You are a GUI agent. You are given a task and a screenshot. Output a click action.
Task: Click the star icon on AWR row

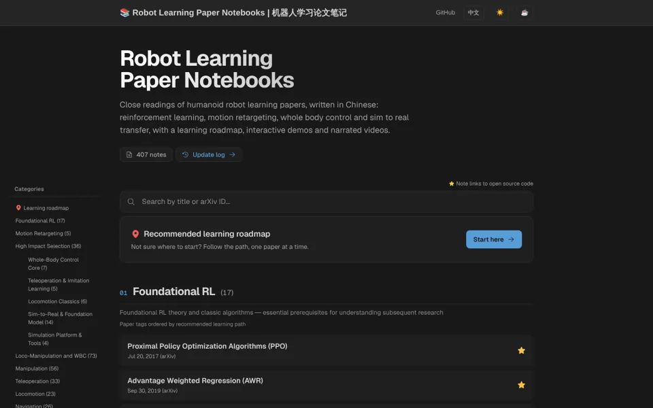point(521,385)
